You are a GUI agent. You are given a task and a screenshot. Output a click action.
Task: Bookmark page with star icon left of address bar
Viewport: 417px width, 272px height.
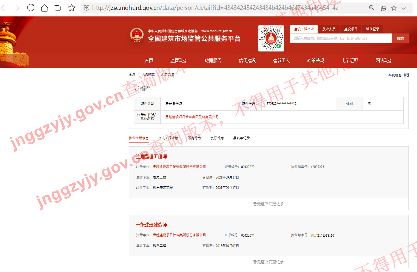click(x=72, y=8)
